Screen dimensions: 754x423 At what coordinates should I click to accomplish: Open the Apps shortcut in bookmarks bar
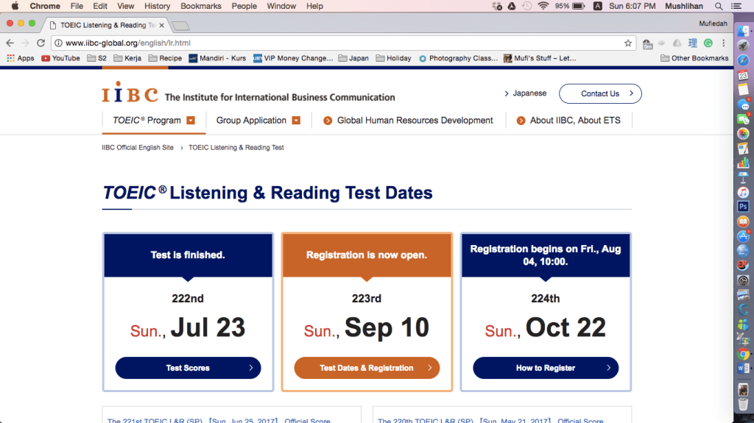[x=20, y=58]
